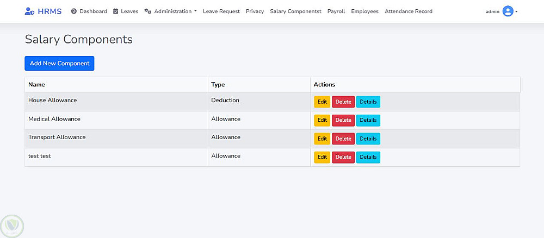Go to the Payroll menu item

point(336,11)
